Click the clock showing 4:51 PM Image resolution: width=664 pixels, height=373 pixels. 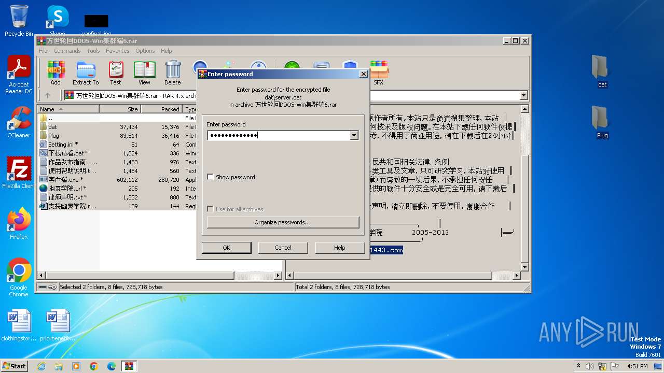pos(637,366)
